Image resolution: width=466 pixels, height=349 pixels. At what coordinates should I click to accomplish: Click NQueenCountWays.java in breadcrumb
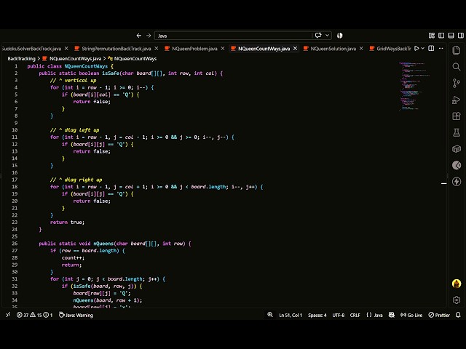point(75,59)
